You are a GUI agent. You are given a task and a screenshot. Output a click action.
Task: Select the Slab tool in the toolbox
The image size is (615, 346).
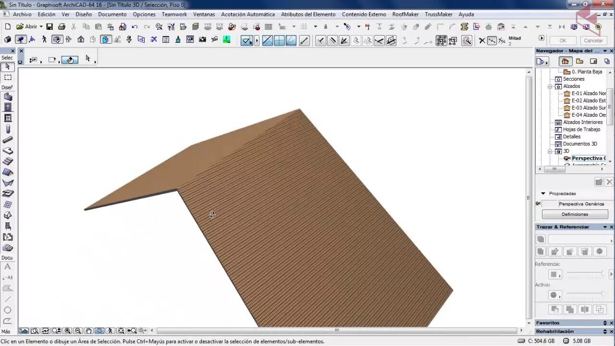pos(8,151)
